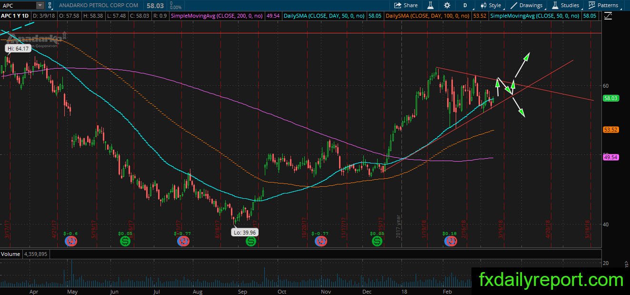Click the green dividend icon below Lo: 39.96
The width and height of the screenshot is (630, 295).
(251, 242)
